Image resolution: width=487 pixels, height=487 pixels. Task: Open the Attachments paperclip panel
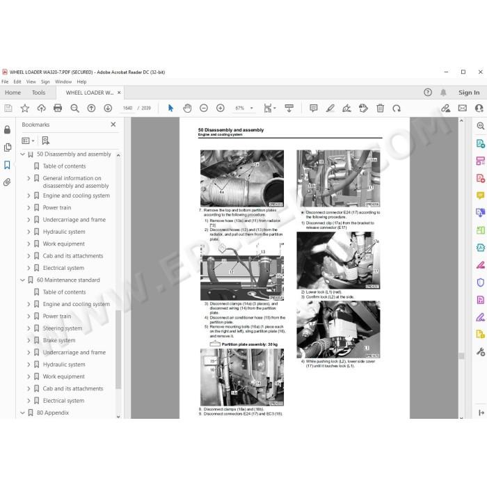7,182
